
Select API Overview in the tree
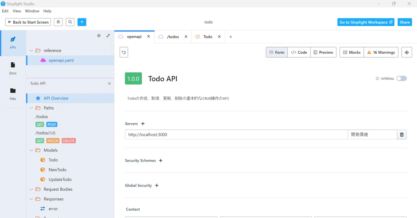tap(70, 98)
